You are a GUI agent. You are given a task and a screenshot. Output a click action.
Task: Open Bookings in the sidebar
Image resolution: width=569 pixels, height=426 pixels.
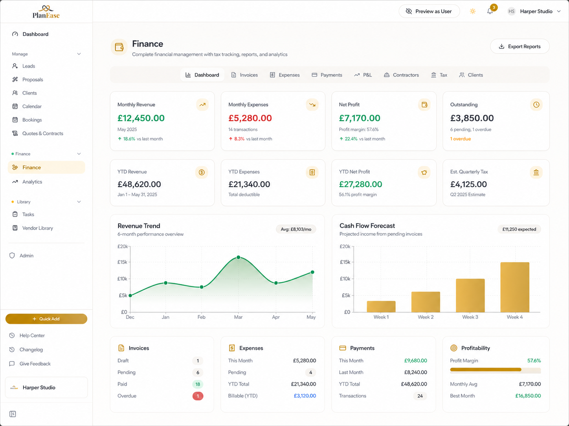point(46,120)
